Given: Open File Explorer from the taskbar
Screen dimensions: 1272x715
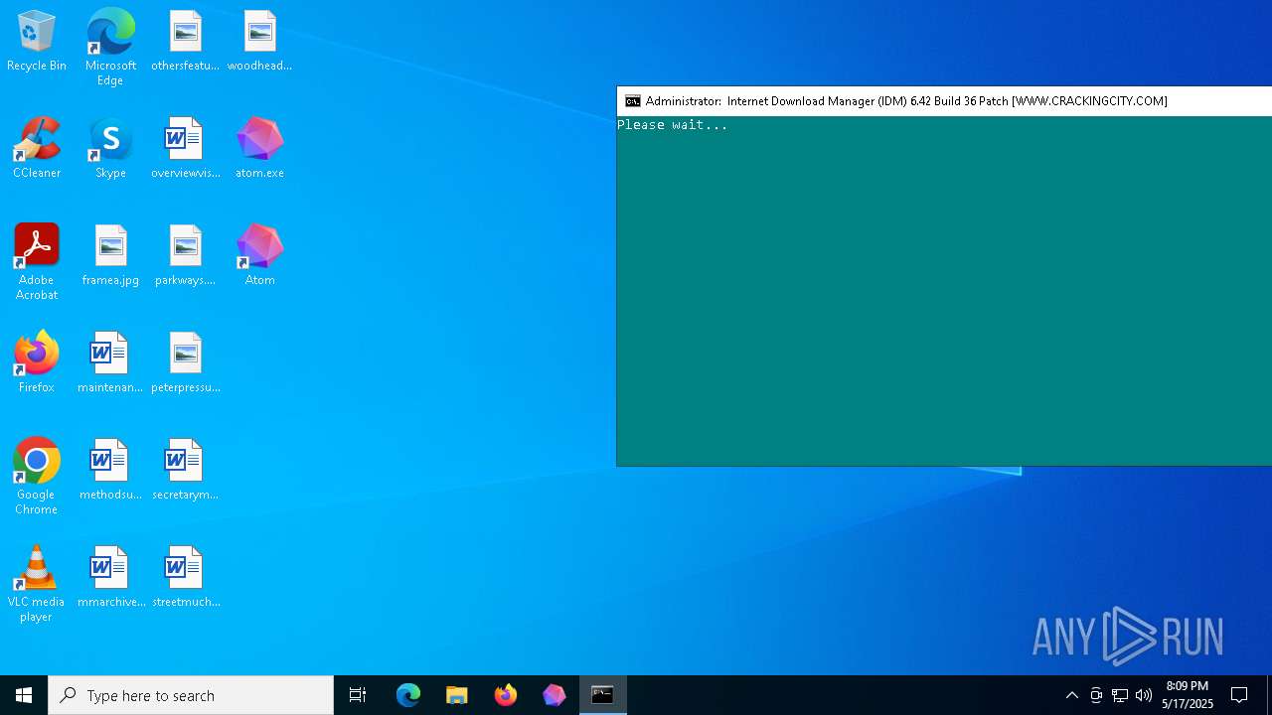Looking at the screenshot, I should click(457, 695).
